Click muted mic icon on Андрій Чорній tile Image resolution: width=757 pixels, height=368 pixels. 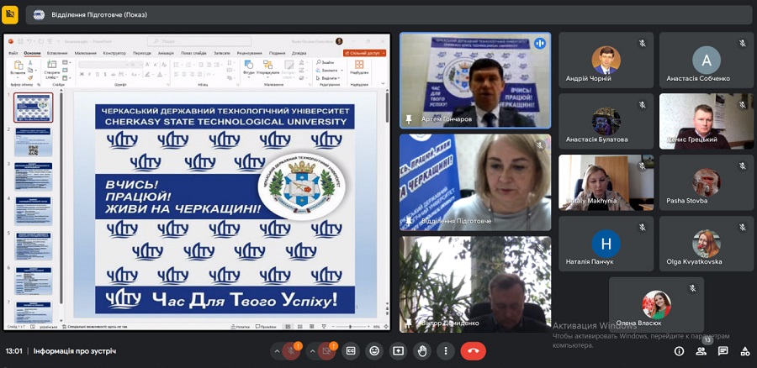642,44
